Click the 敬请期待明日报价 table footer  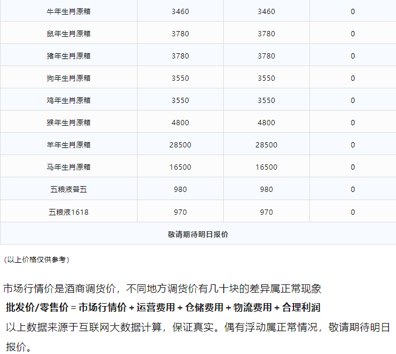pos(198,235)
